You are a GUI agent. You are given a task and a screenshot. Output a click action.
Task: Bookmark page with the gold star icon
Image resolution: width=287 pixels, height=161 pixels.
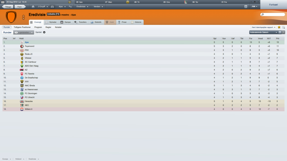tap(279, 27)
